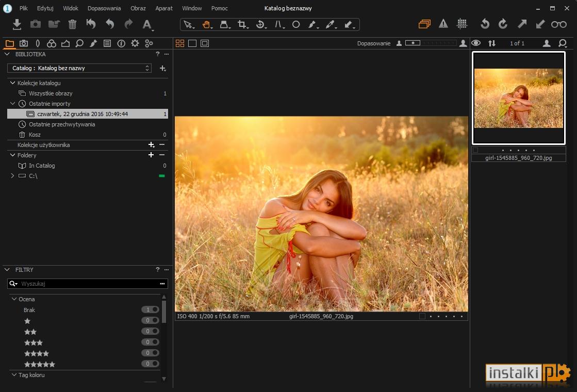Add a new user collection with plus
Viewport: 577px width, 392px height.
pos(151,144)
